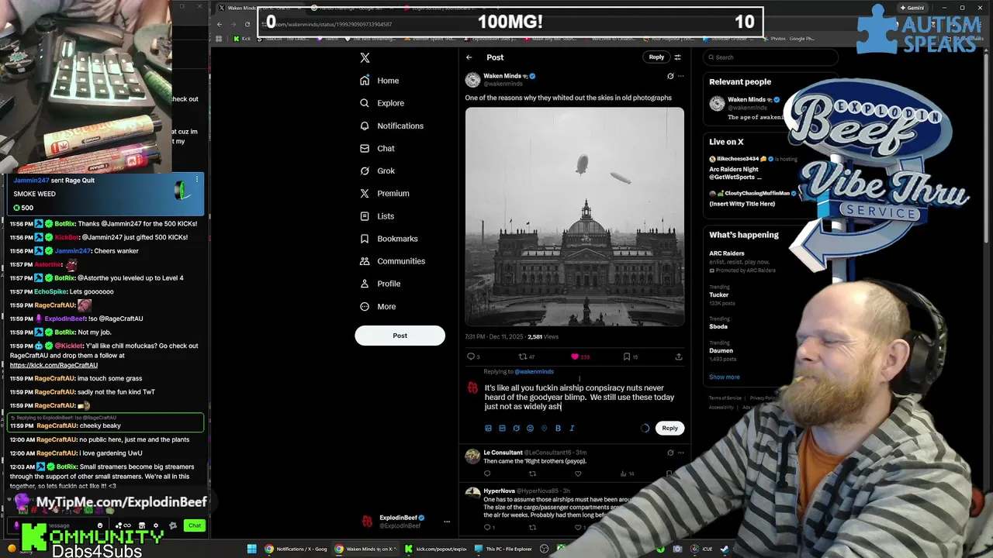
Task: Share the main post via share icon
Action: [679, 356]
